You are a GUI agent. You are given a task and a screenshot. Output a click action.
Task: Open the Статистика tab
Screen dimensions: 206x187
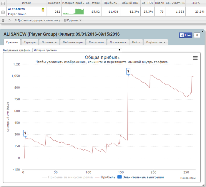tap(96, 42)
